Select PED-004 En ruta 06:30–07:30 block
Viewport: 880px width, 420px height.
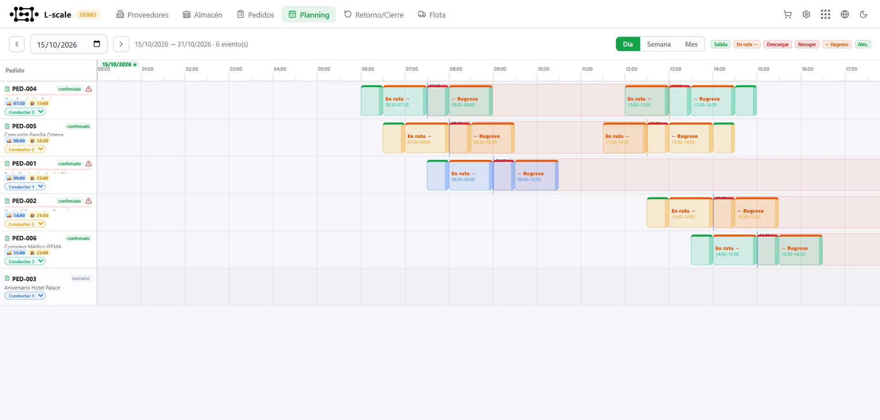[405, 101]
